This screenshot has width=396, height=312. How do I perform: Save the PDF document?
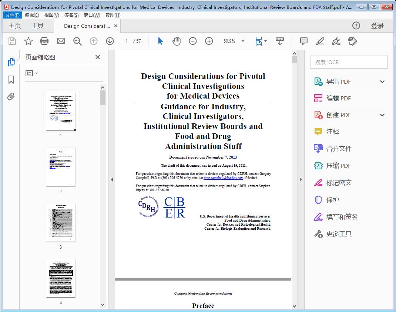click(x=11, y=41)
